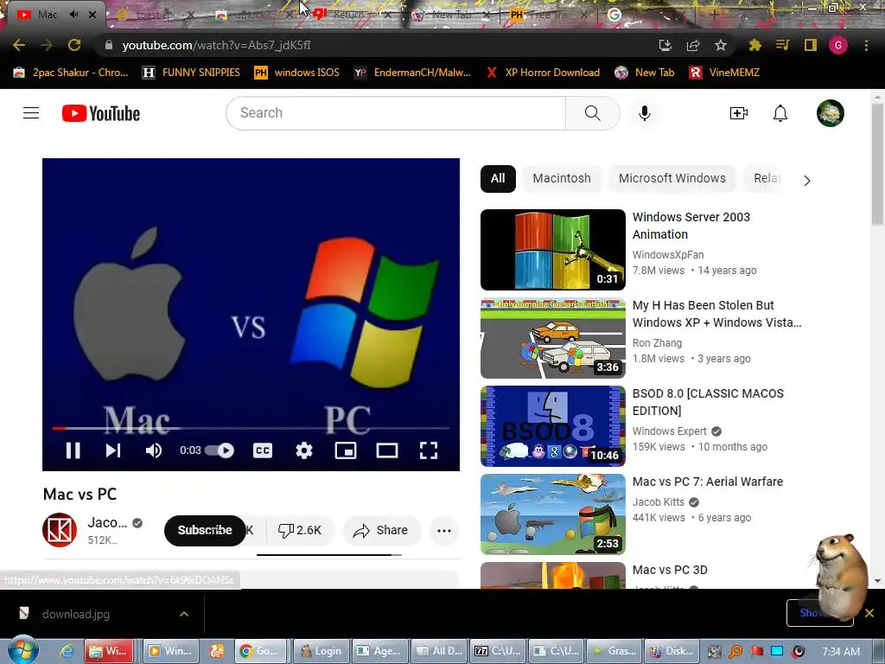The height and width of the screenshot is (664, 885).
Task: Open XP Horror Download bookmark
Action: click(x=543, y=73)
